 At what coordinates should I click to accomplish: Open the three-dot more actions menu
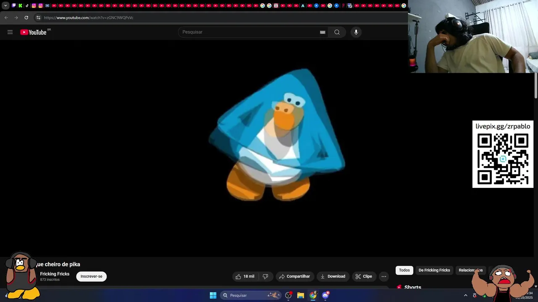pyautogui.click(x=384, y=276)
